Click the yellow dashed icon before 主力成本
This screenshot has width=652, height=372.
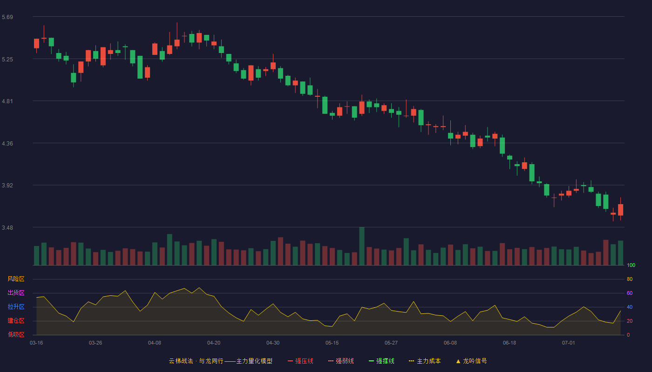pos(412,361)
